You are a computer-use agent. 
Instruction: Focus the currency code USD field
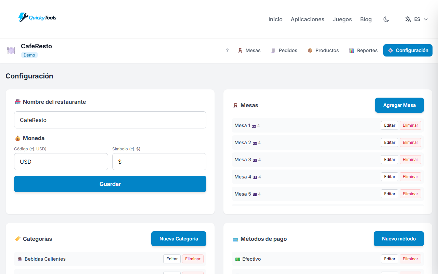tap(61, 161)
